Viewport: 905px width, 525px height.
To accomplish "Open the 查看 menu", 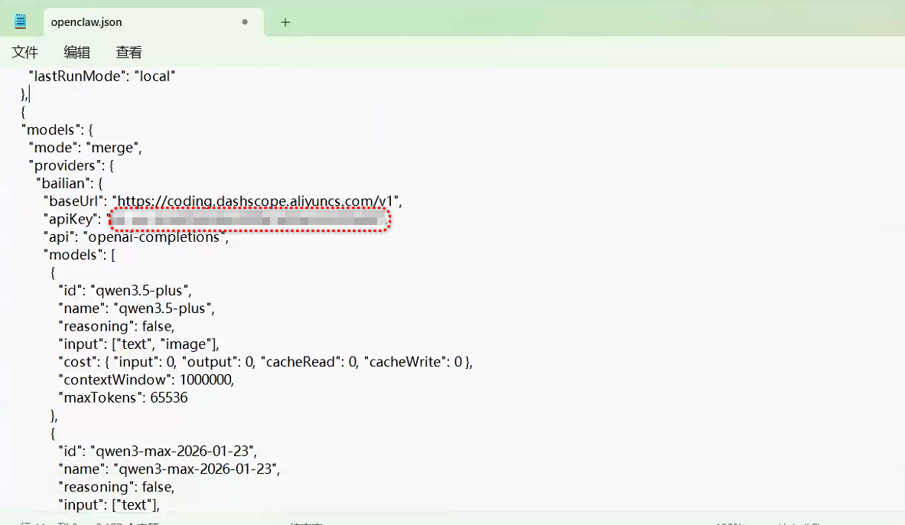I will click(129, 52).
